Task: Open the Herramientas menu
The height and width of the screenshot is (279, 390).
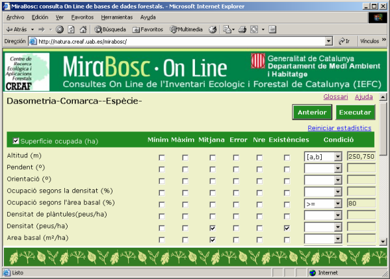Action: [116, 18]
